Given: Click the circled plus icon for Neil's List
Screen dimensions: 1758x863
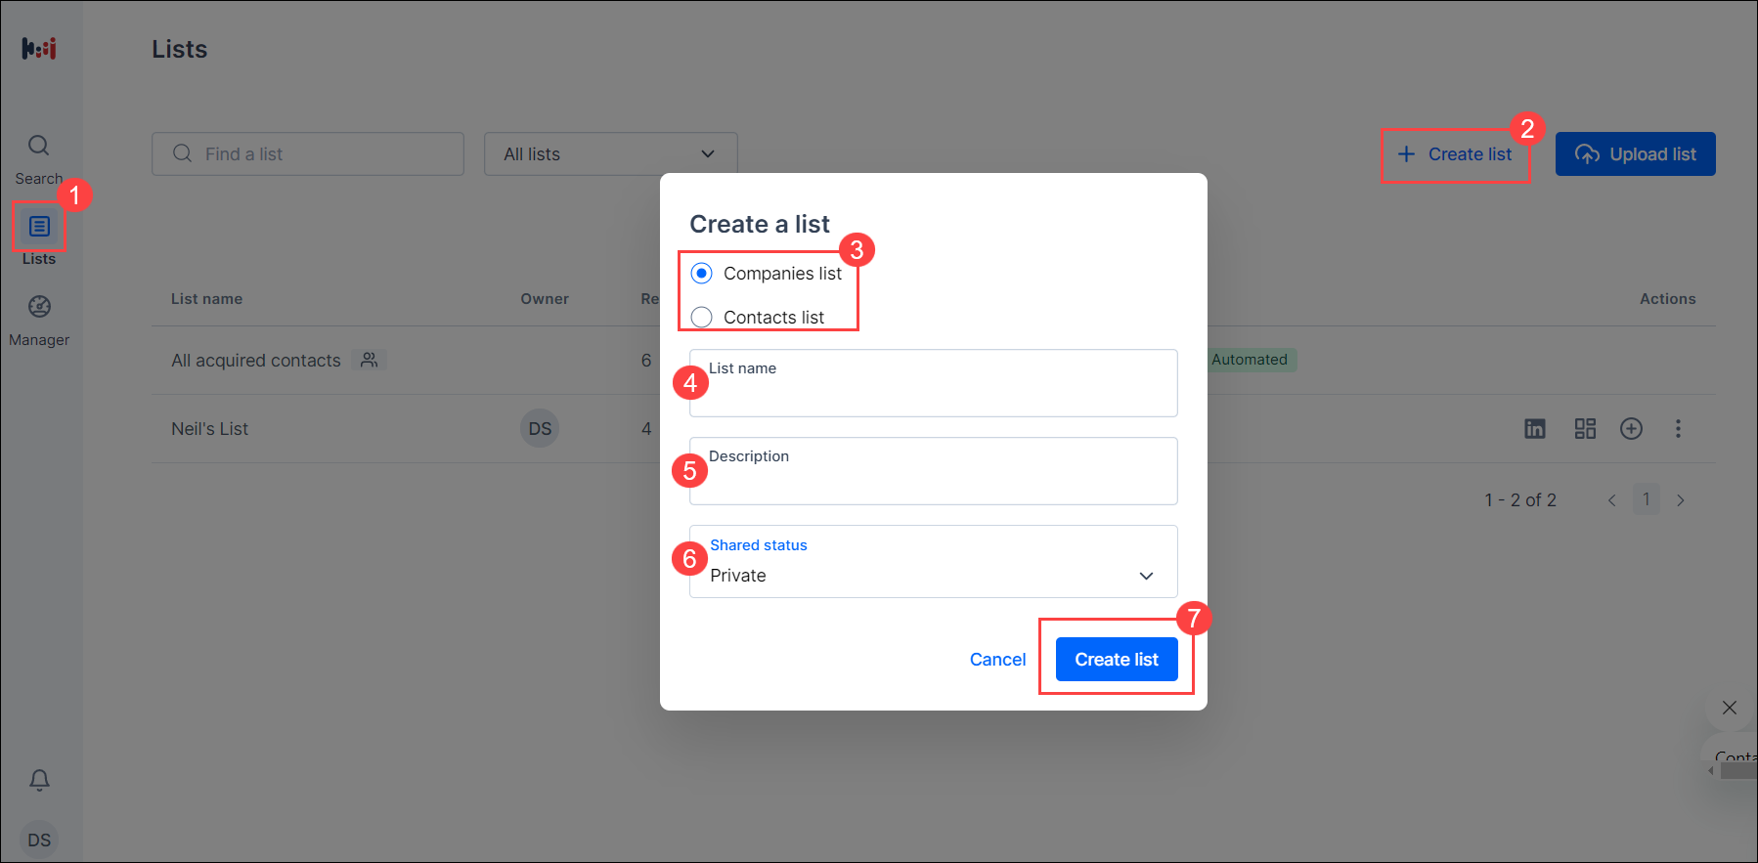Looking at the screenshot, I should pos(1631,429).
